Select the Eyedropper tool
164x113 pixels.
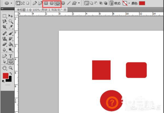point(11,27)
